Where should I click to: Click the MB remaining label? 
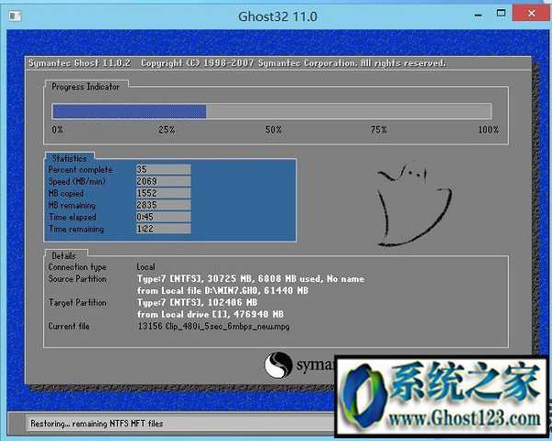coord(72,206)
